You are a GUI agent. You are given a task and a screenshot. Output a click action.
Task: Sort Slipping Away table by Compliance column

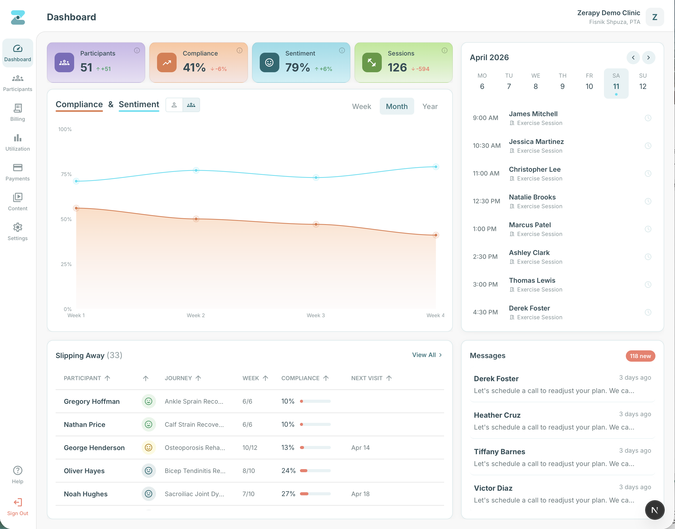[305, 378]
